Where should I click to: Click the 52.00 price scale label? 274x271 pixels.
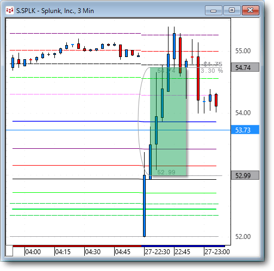243,236
